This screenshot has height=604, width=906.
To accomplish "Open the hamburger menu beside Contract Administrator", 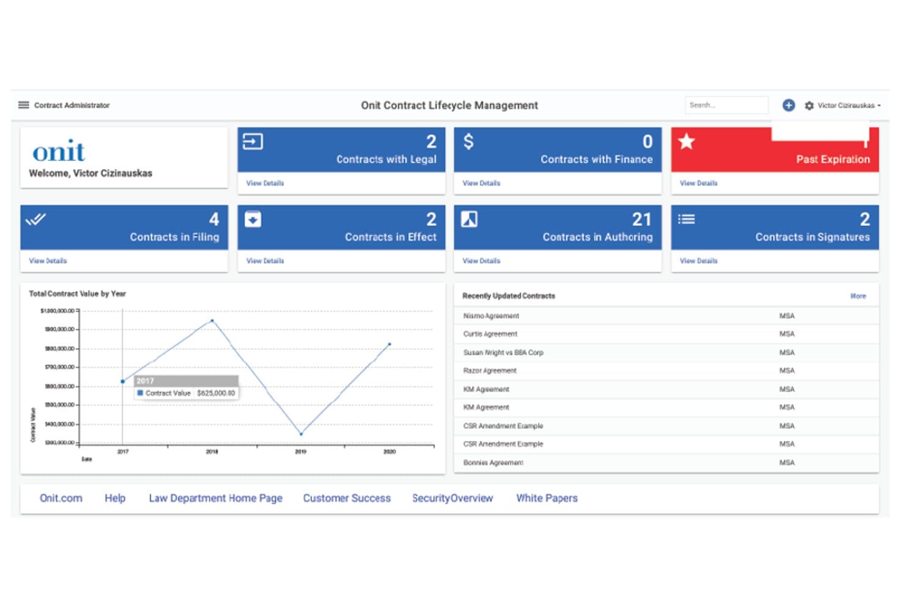I will click(x=24, y=105).
